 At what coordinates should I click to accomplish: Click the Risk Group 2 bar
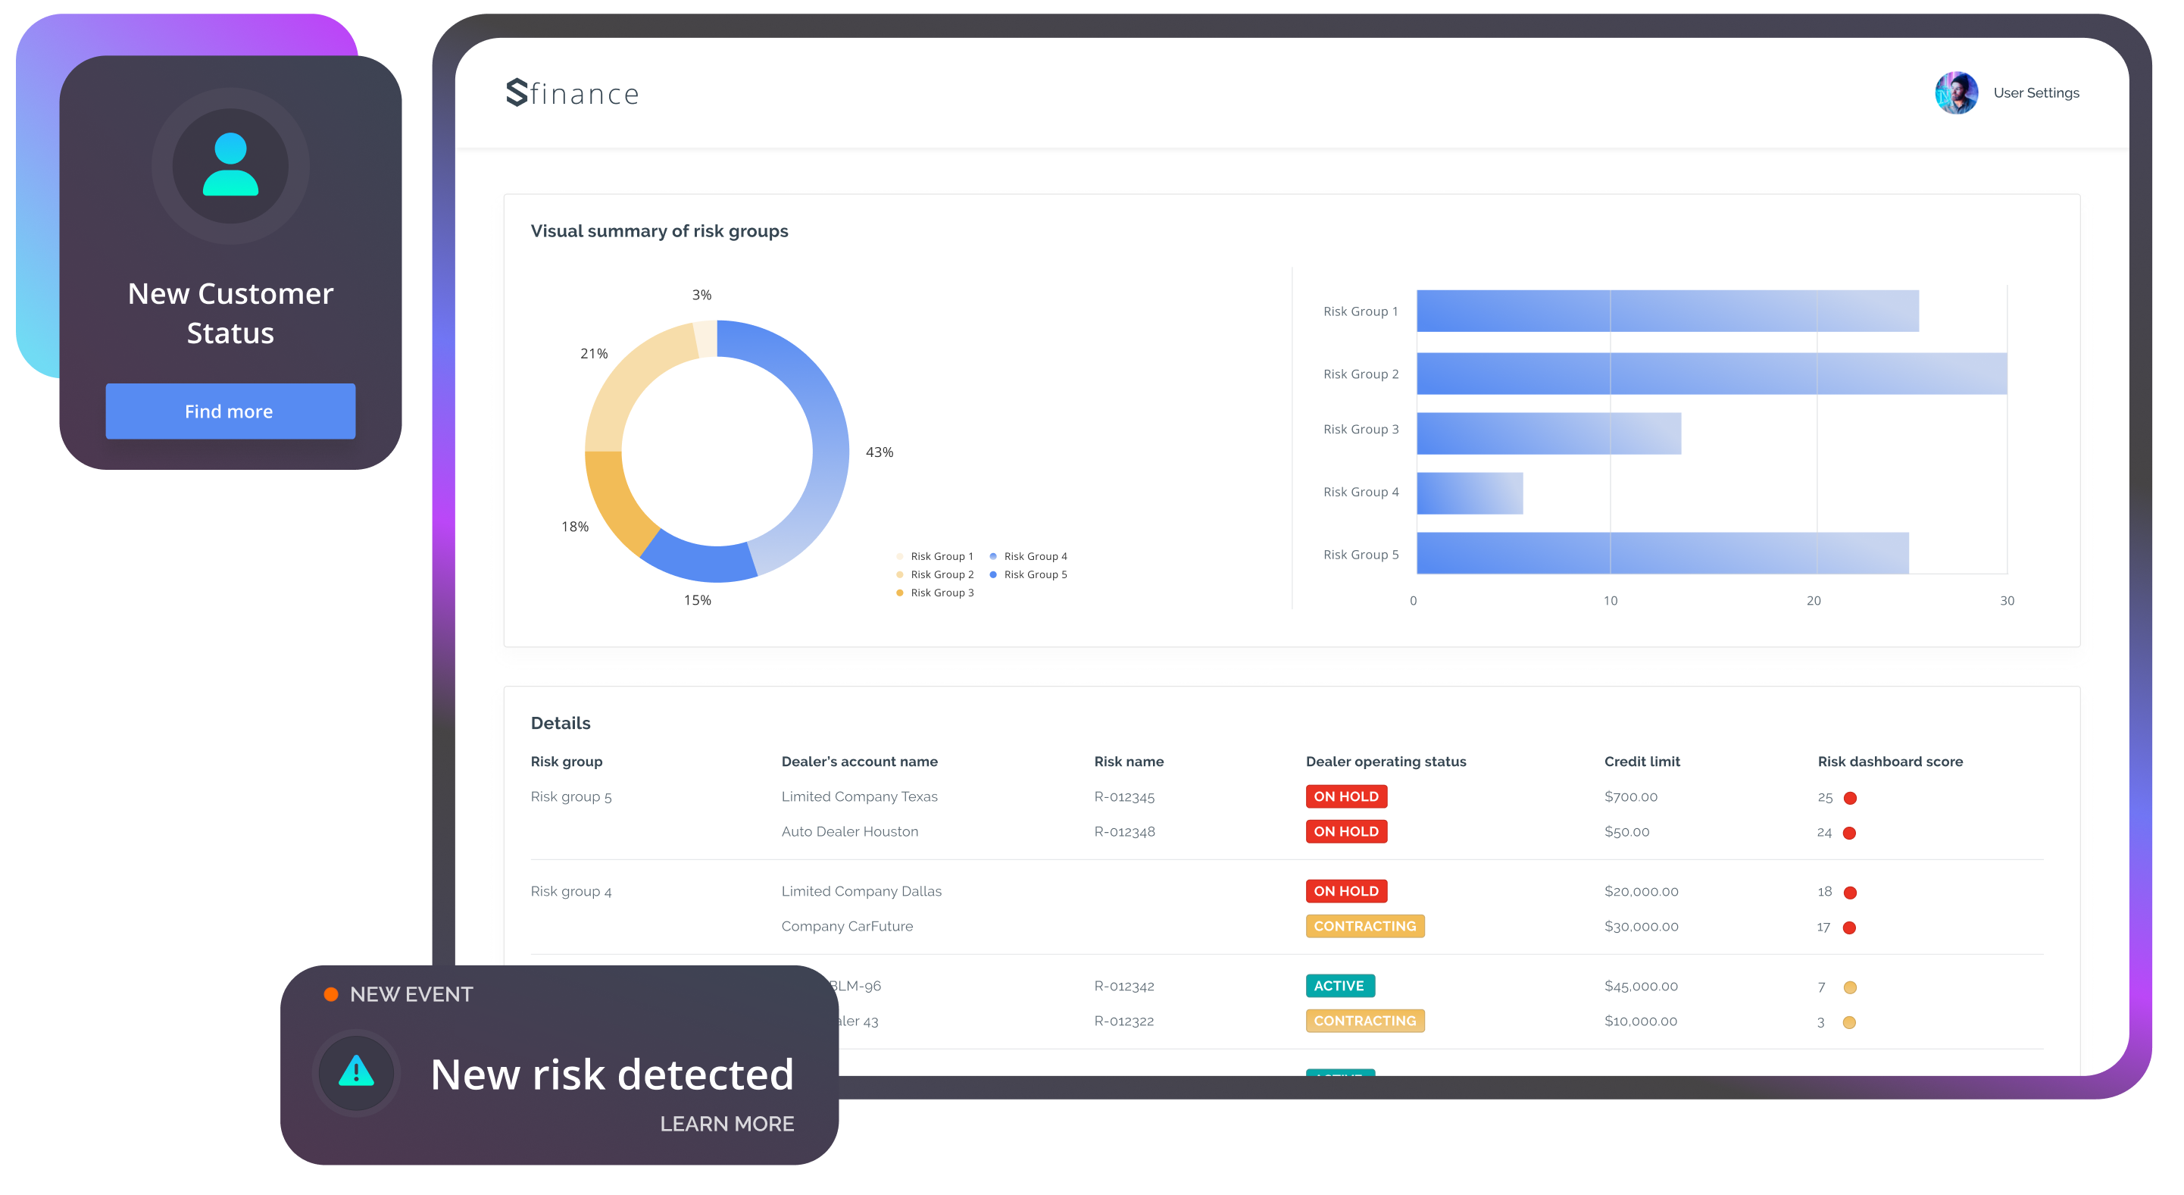[x=1711, y=374]
